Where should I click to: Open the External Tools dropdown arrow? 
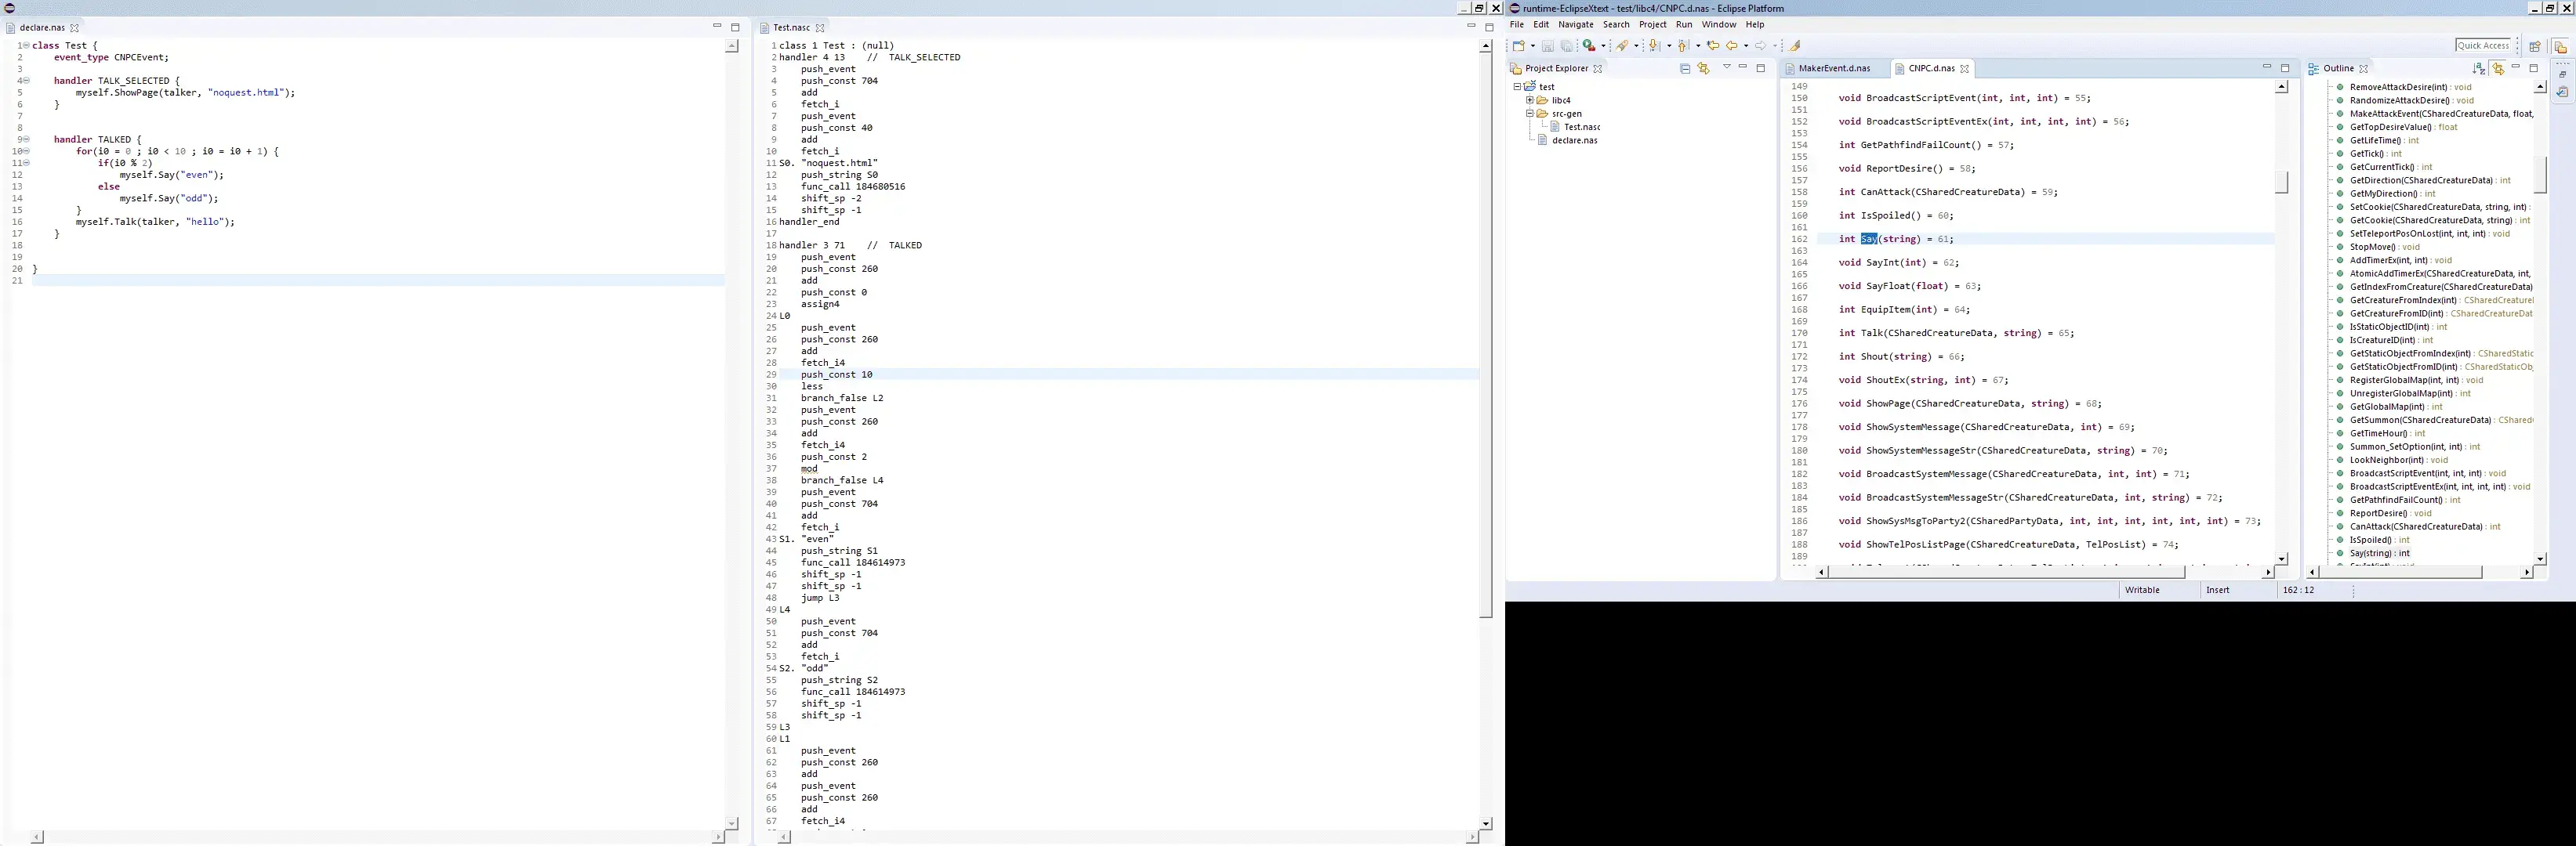coord(1604,46)
